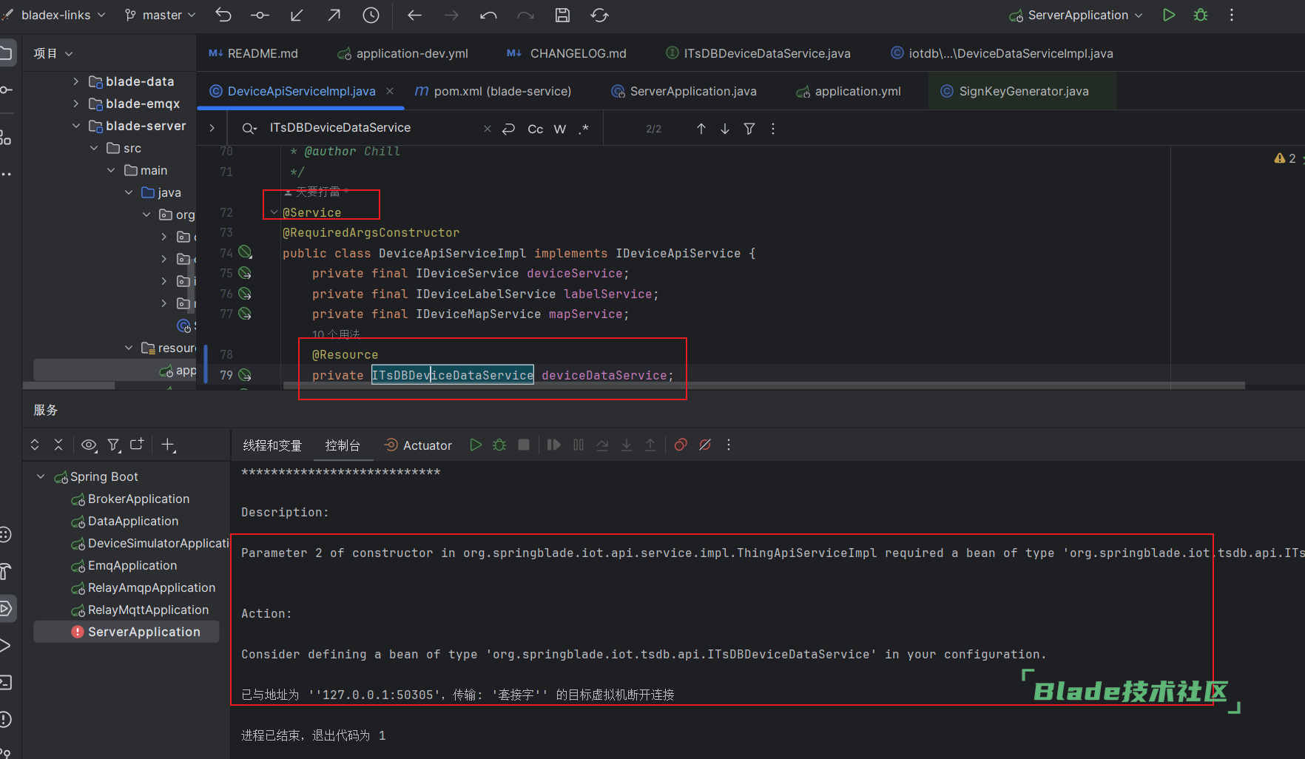This screenshot has width=1305, height=759.
Task: Add a service with the plus icon
Action: pos(168,445)
